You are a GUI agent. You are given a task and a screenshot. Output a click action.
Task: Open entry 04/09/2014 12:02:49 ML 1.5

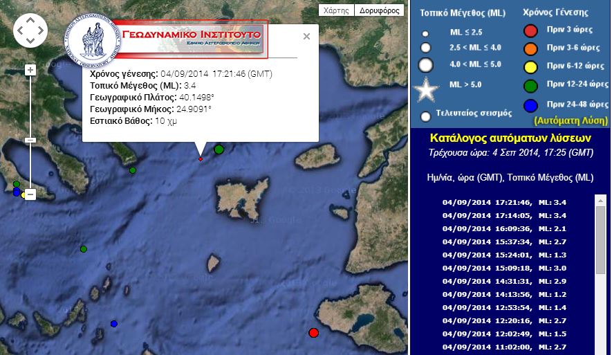[504, 334]
